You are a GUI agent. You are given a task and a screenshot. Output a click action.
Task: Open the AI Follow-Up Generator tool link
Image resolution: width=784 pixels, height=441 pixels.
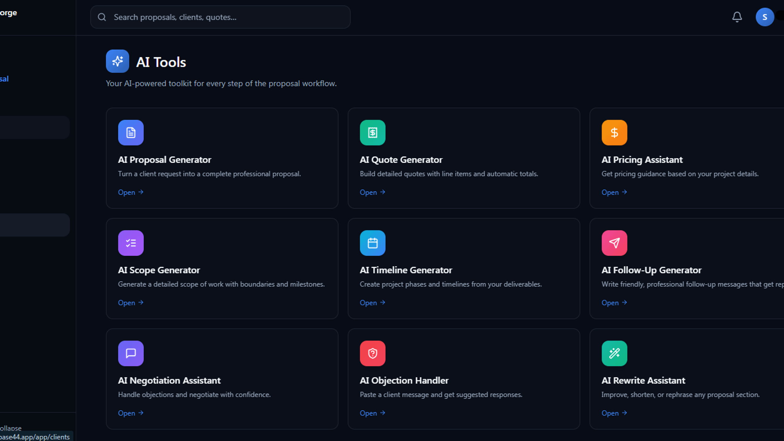click(614, 303)
